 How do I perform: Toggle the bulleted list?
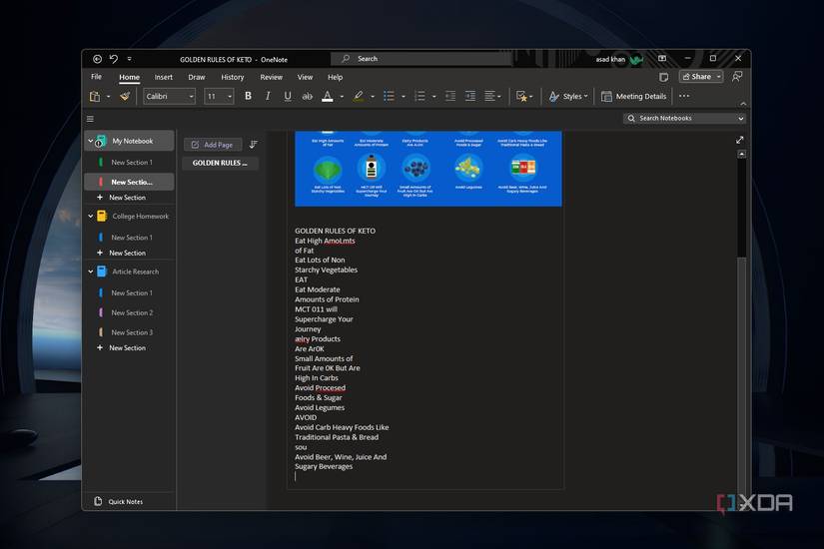tap(389, 96)
